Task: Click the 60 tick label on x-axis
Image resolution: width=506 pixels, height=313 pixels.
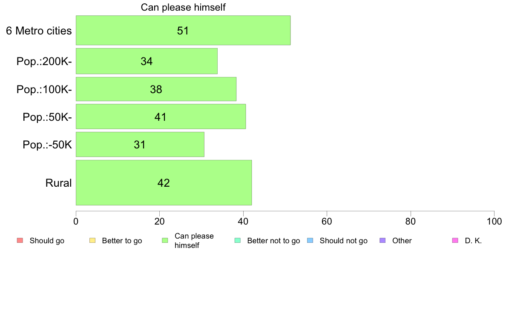Action: pyautogui.click(x=327, y=222)
